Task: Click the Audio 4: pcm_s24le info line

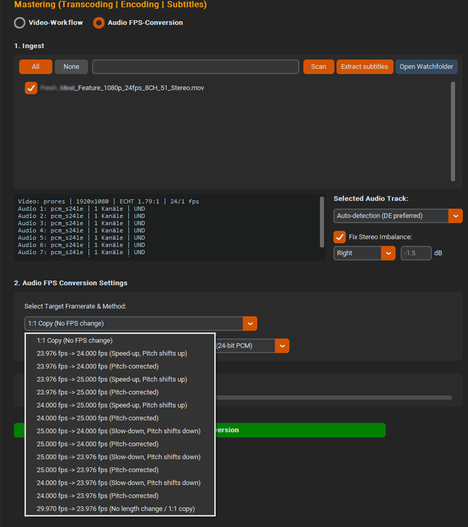Action: point(81,231)
